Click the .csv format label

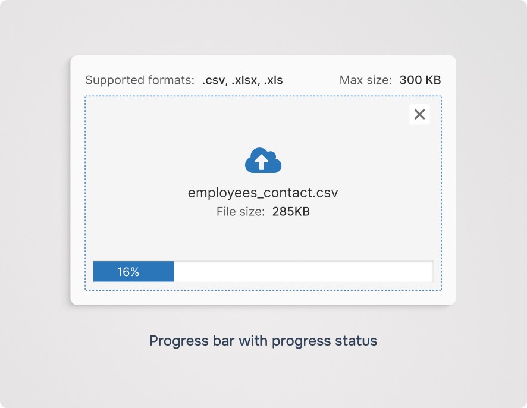pos(213,80)
